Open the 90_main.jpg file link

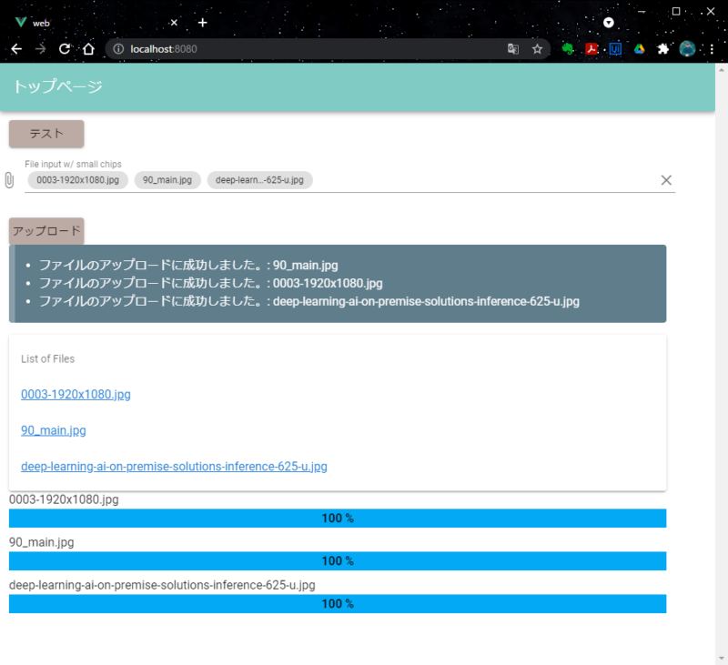point(54,430)
